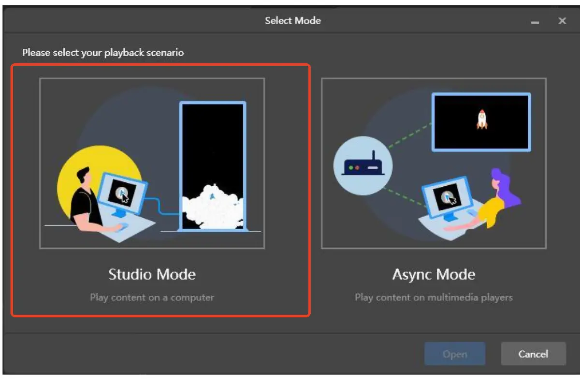The width and height of the screenshot is (580, 387).
Task: Click the Studio Mode title text
Action: (152, 274)
